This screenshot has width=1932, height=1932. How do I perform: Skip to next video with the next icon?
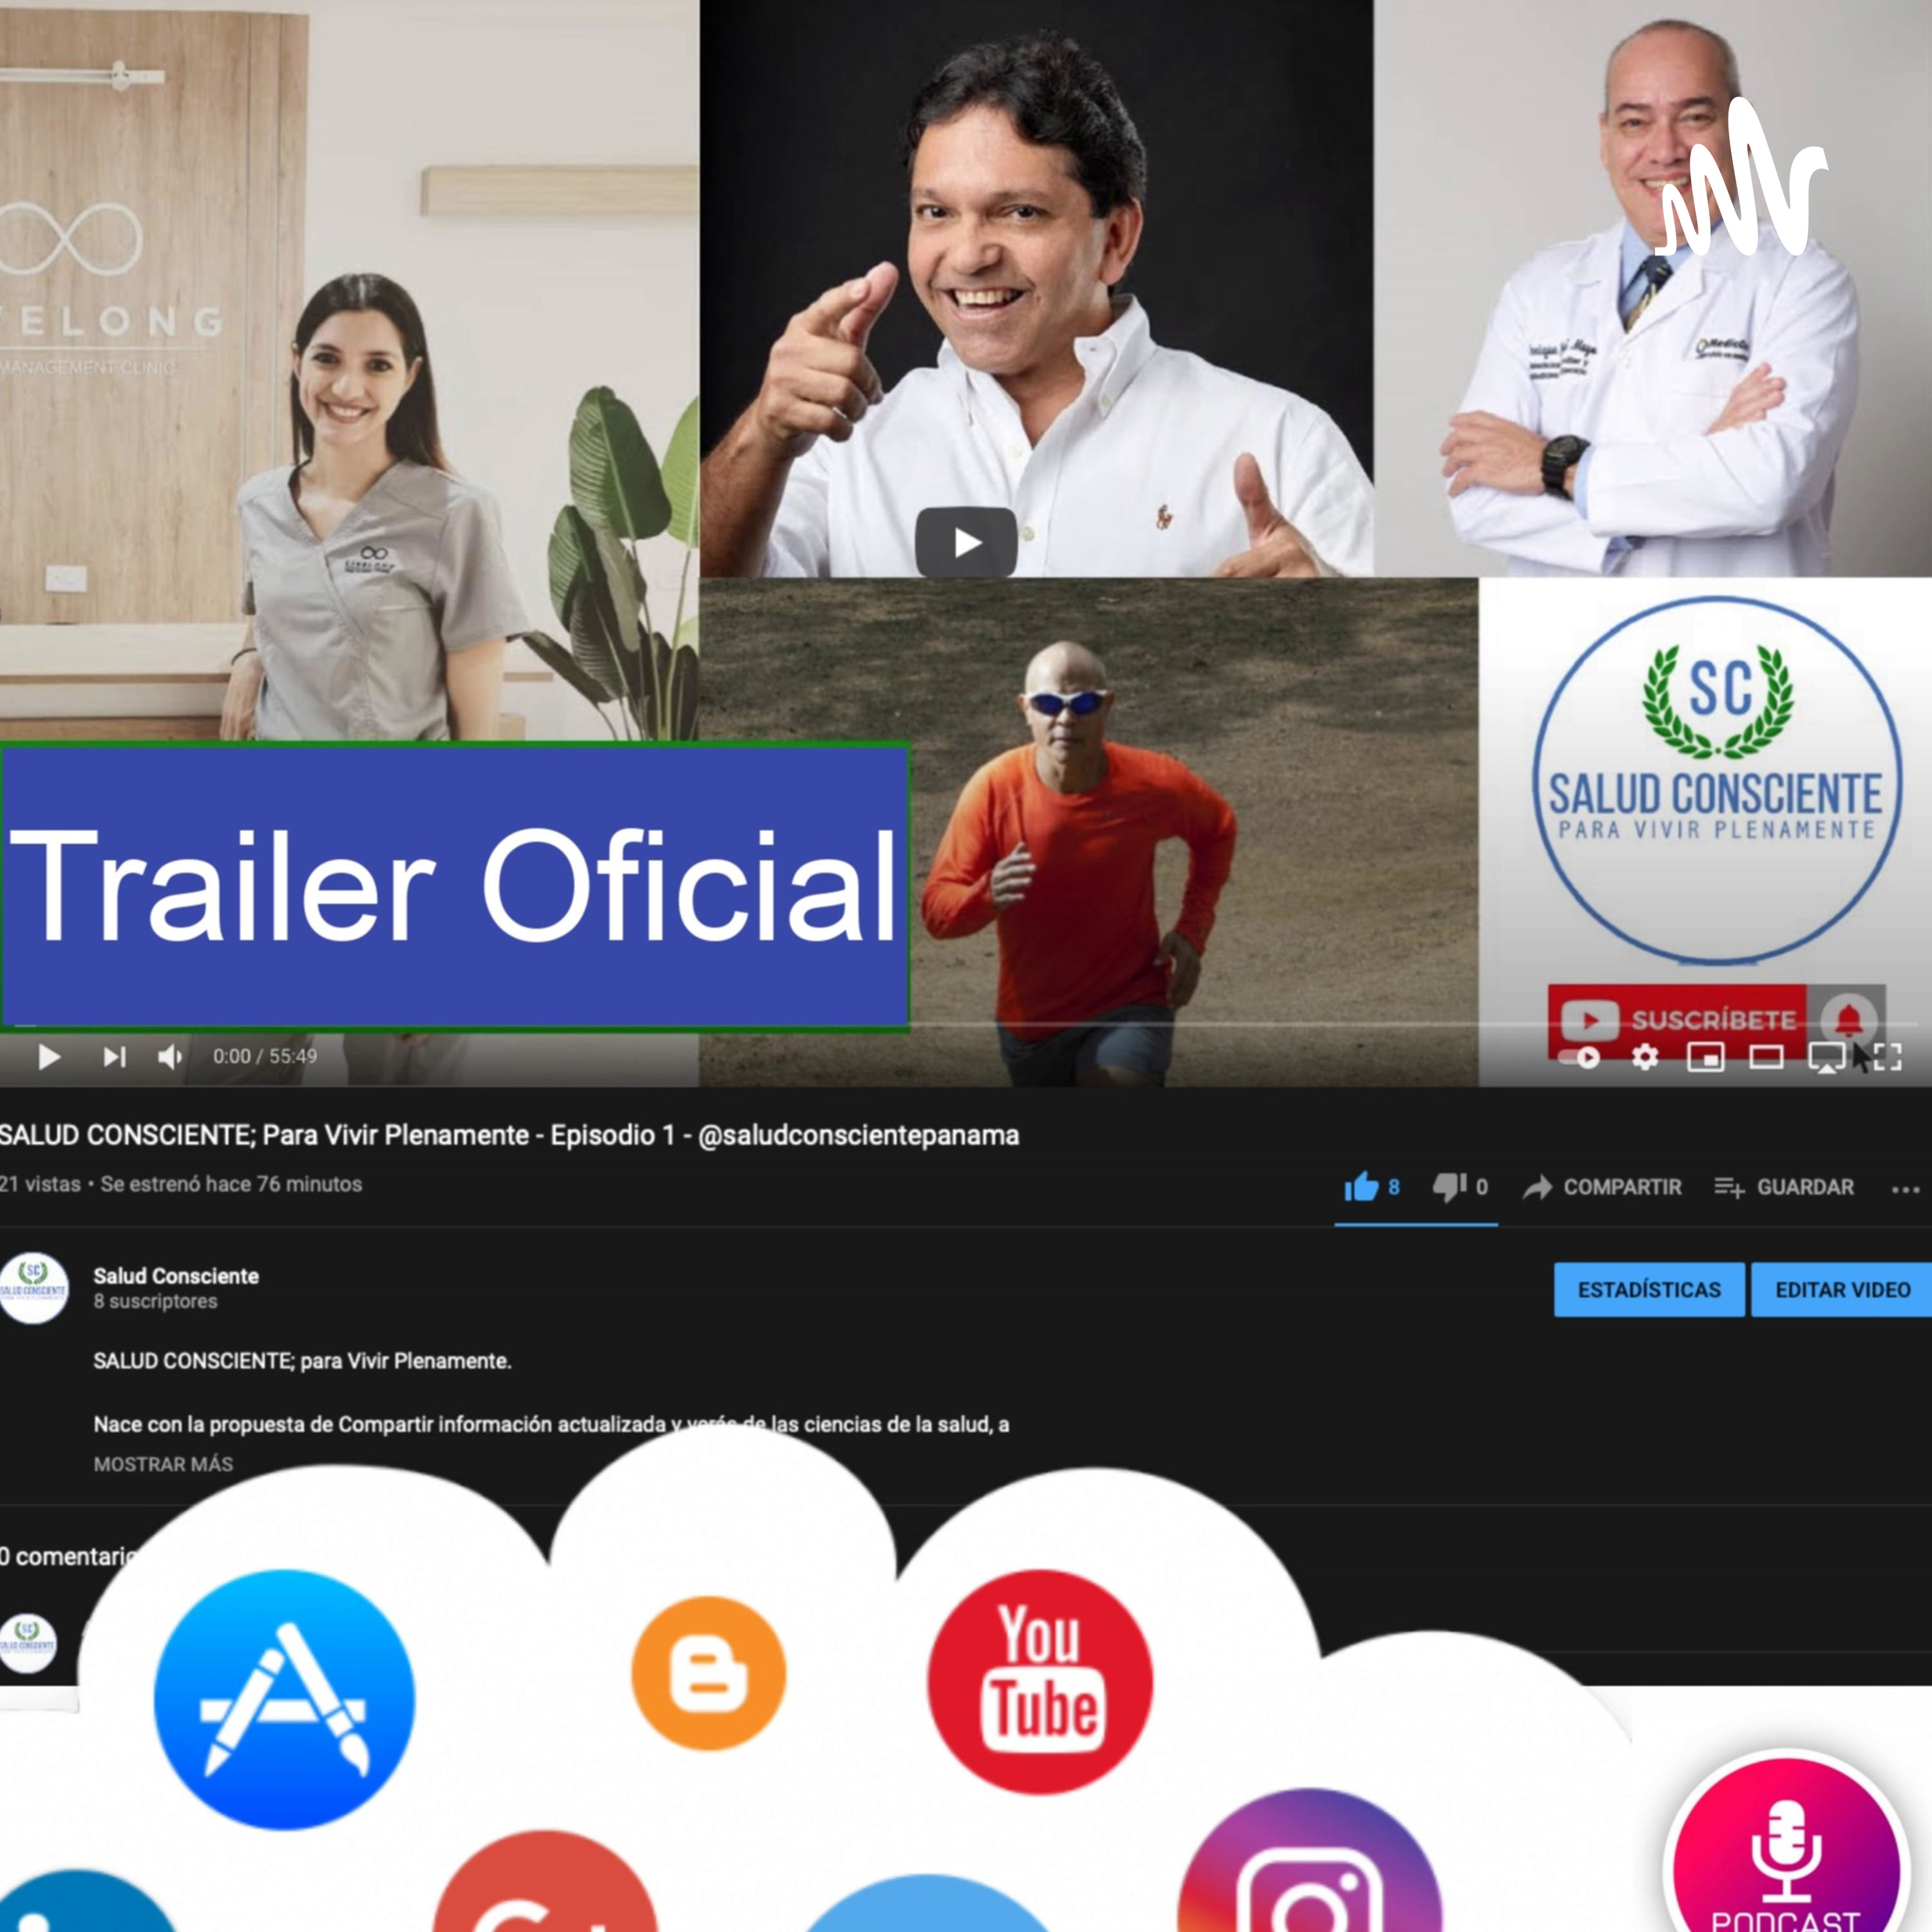(114, 1056)
